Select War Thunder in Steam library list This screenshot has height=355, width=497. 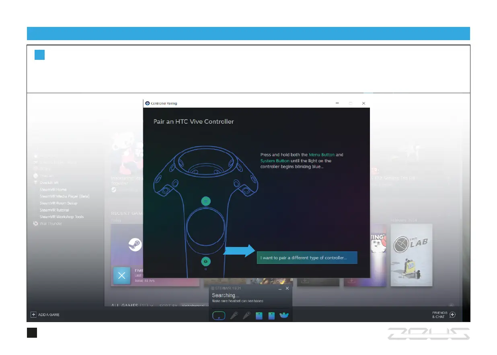click(x=51, y=224)
